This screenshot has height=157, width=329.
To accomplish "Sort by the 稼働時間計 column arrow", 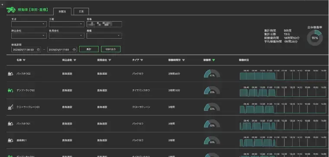I will (184, 60).
